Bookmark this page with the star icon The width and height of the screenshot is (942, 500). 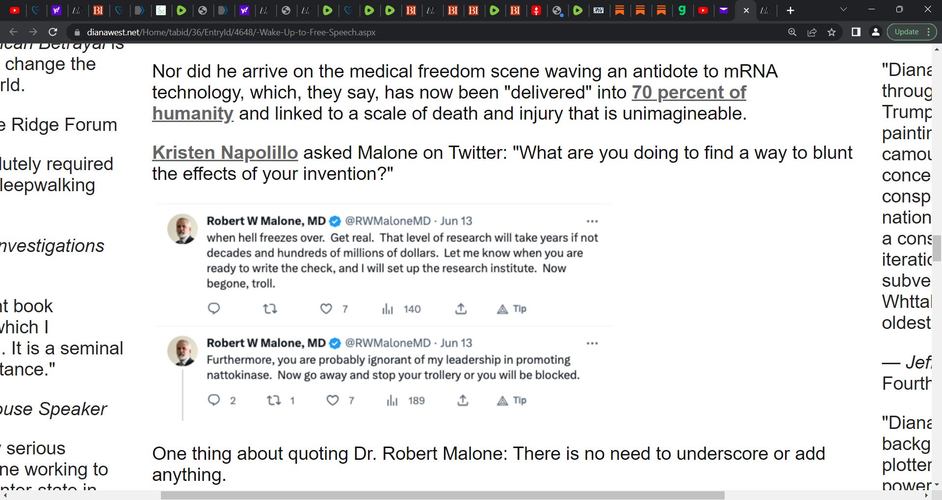pos(832,32)
